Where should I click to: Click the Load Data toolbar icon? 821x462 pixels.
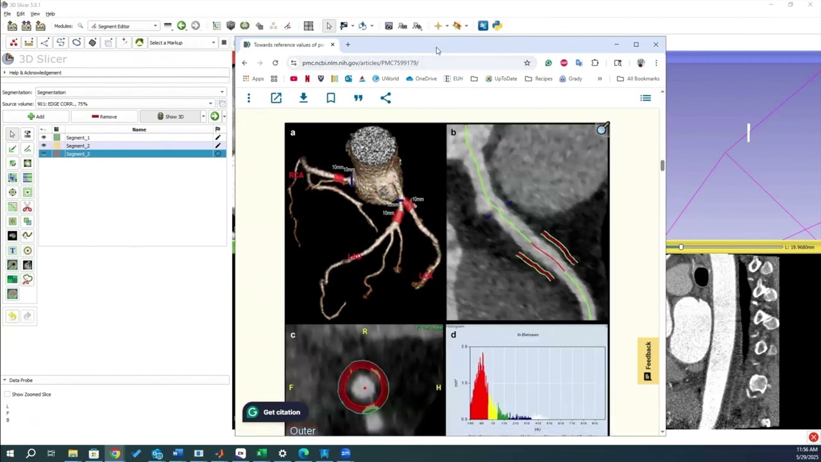pyautogui.click(x=12, y=26)
